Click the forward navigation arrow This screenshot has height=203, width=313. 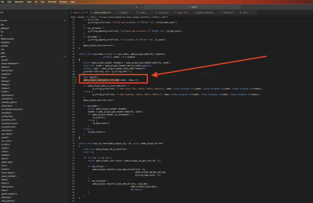click(141, 7)
